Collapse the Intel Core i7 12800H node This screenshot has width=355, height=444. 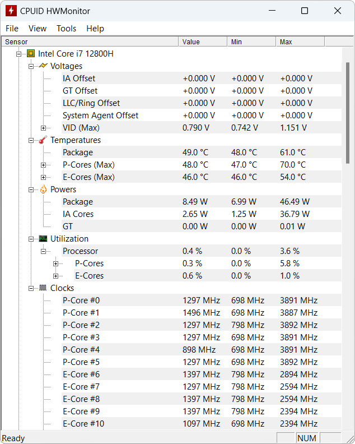pyautogui.click(x=18, y=54)
